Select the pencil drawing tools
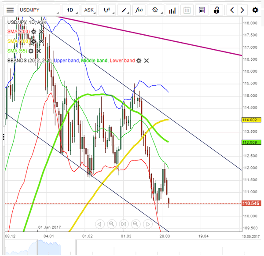 click(x=124, y=10)
